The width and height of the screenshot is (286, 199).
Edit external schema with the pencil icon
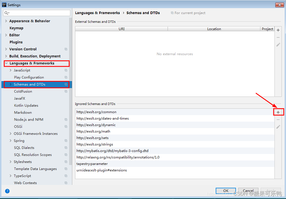(x=278, y=44)
